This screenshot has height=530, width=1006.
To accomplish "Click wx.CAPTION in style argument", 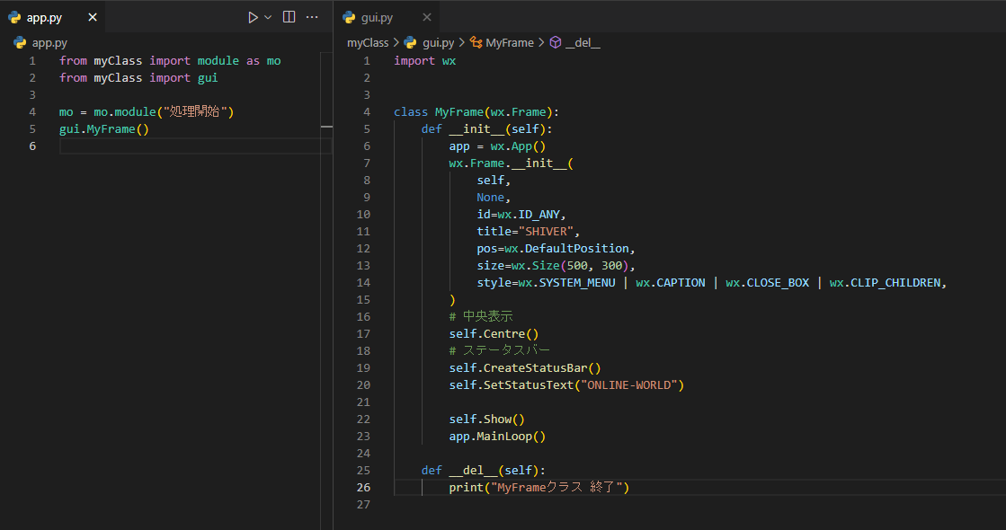I will pyautogui.click(x=671, y=283).
